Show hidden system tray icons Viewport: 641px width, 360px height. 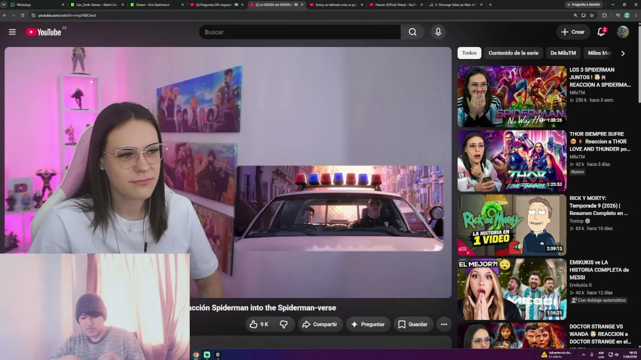[x=583, y=354]
